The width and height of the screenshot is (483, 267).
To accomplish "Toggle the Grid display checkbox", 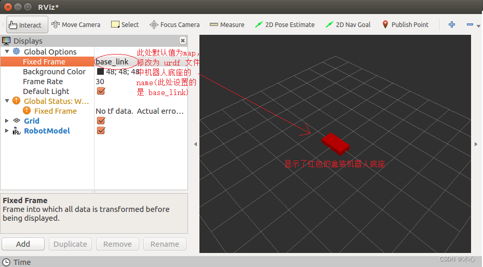I will [x=101, y=121].
